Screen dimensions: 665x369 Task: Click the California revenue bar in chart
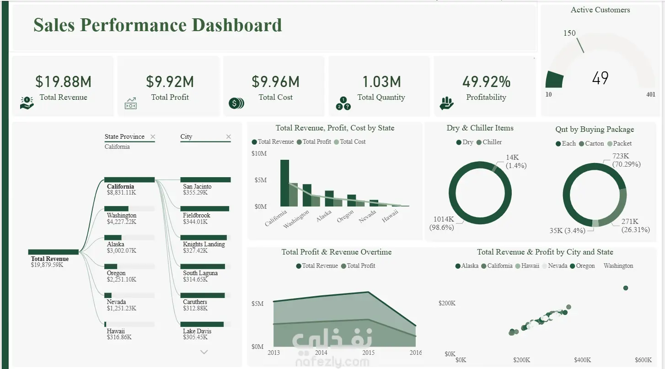click(284, 183)
